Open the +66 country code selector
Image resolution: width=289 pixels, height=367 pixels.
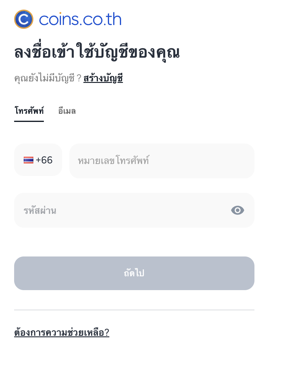(38, 160)
